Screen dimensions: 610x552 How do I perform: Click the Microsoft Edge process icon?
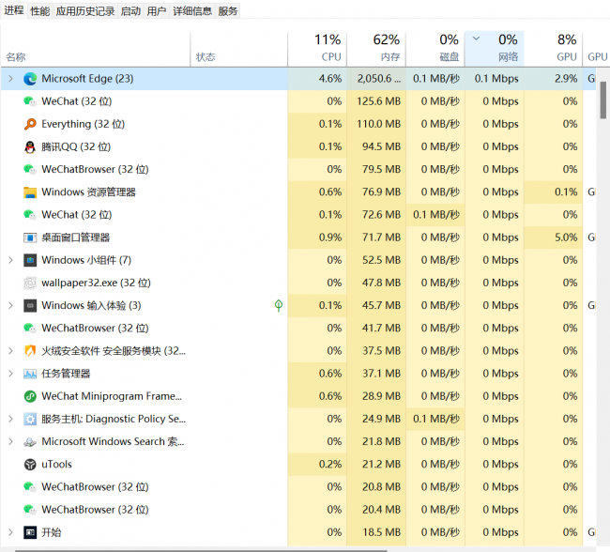[30, 79]
